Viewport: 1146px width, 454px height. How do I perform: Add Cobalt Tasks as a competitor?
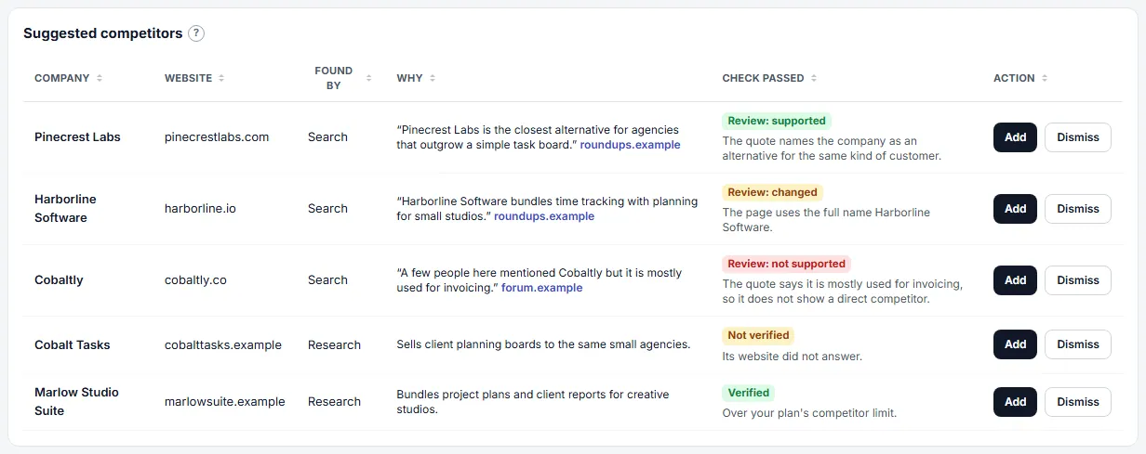1015,344
